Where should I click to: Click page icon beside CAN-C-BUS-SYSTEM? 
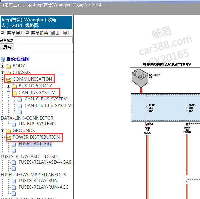click(20, 99)
